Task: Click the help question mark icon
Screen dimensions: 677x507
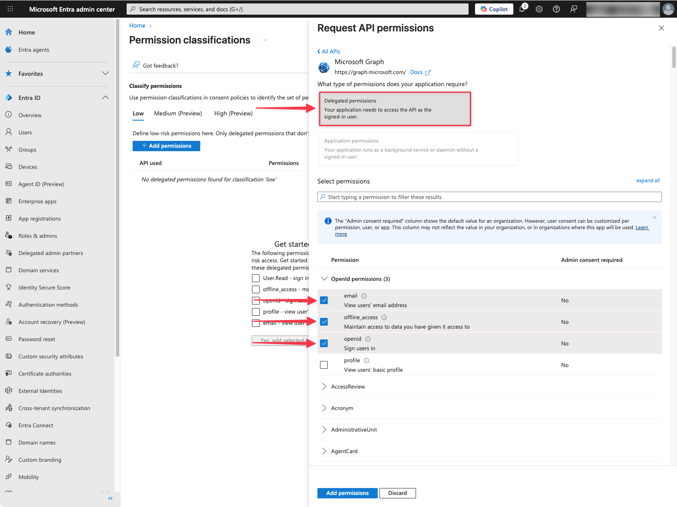Action: tap(556, 9)
